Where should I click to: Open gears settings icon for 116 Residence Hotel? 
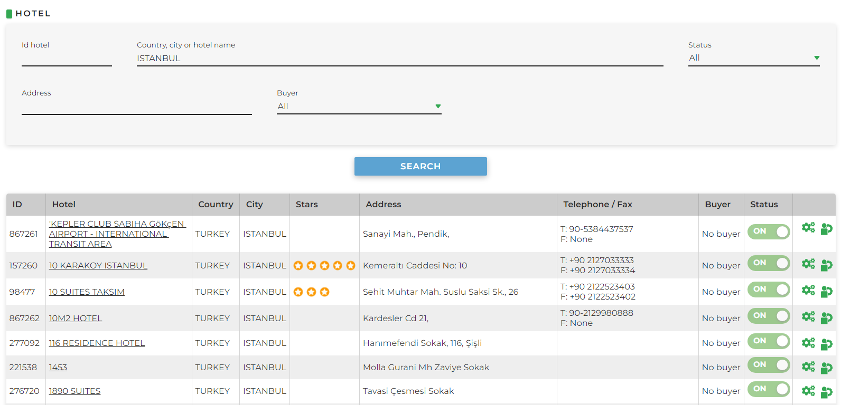808,343
